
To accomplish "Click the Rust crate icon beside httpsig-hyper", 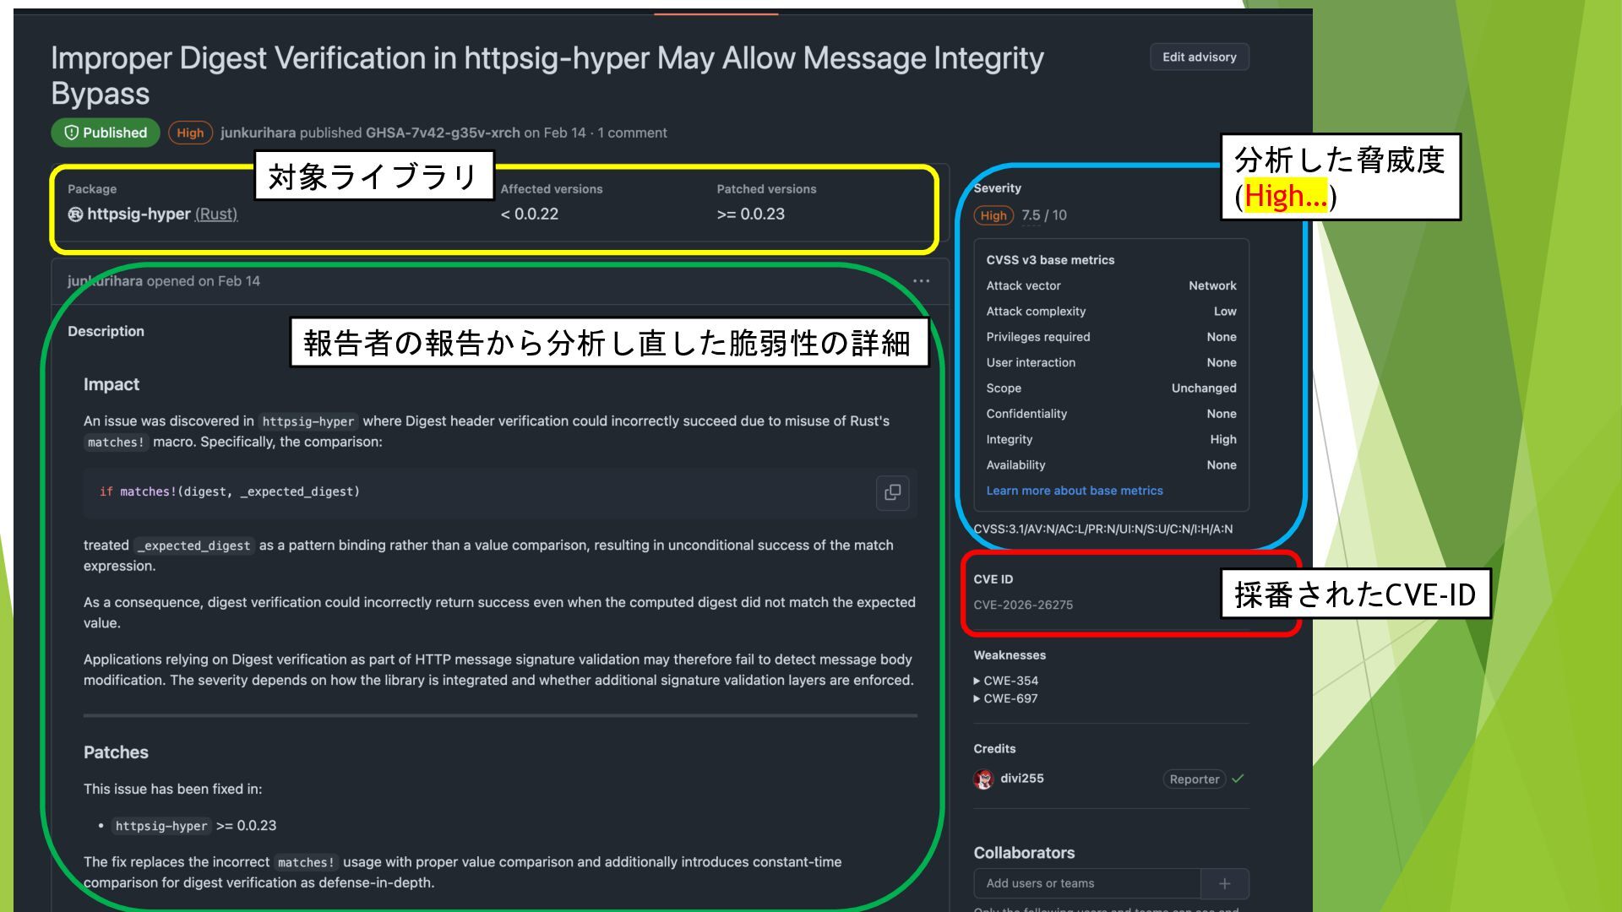I will click(75, 214).
